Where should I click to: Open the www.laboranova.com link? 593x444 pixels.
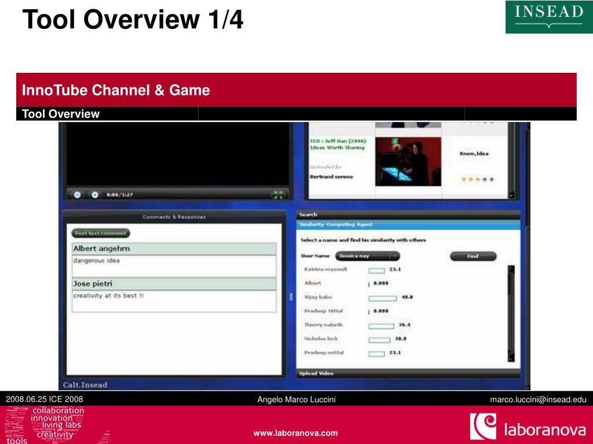pos(295,433)
